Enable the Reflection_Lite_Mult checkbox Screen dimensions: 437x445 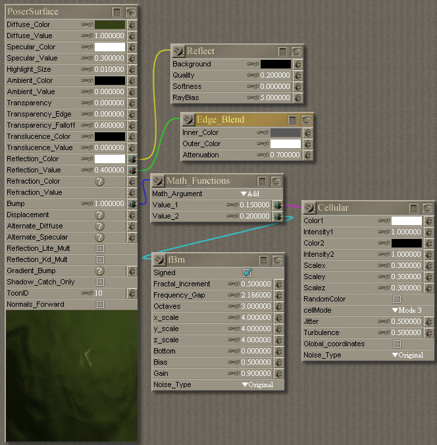point(100,249)
